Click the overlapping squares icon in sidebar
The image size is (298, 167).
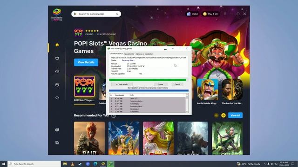[57, 143]
